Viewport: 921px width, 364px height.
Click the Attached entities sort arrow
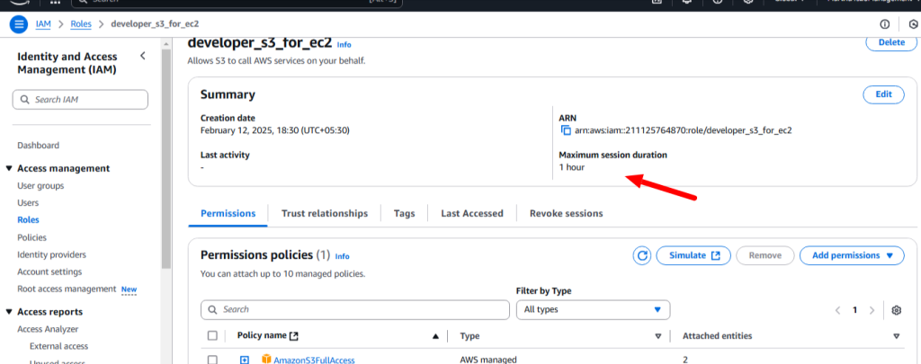(897, 336)
